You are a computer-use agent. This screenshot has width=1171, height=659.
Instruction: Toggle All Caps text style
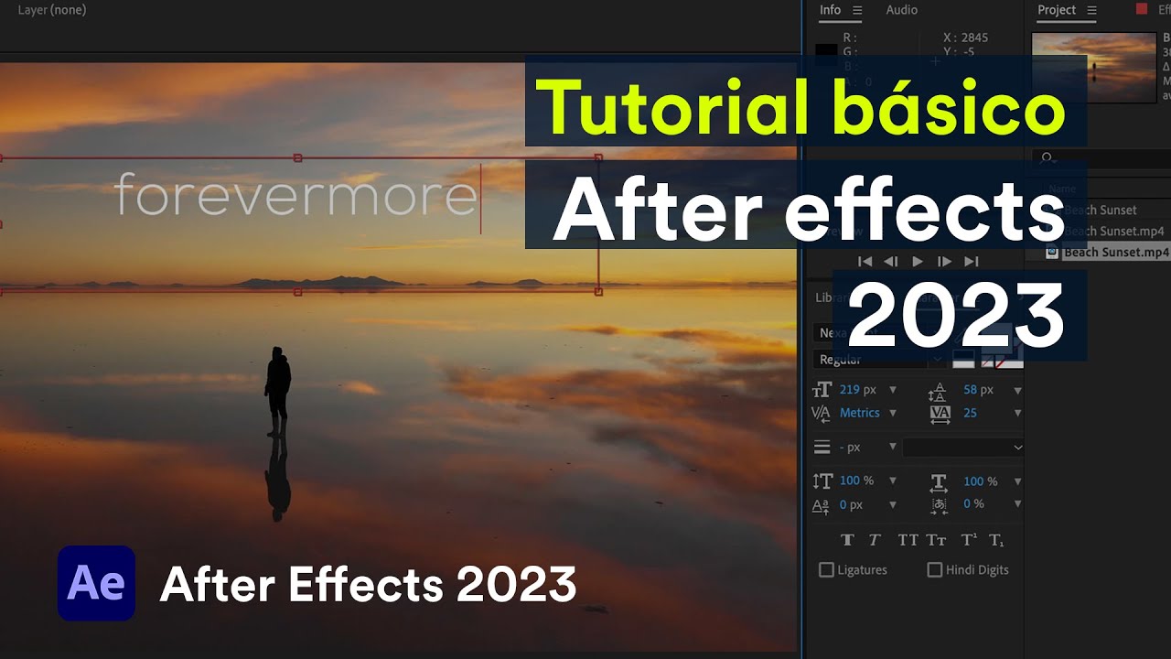coord(908,540)
